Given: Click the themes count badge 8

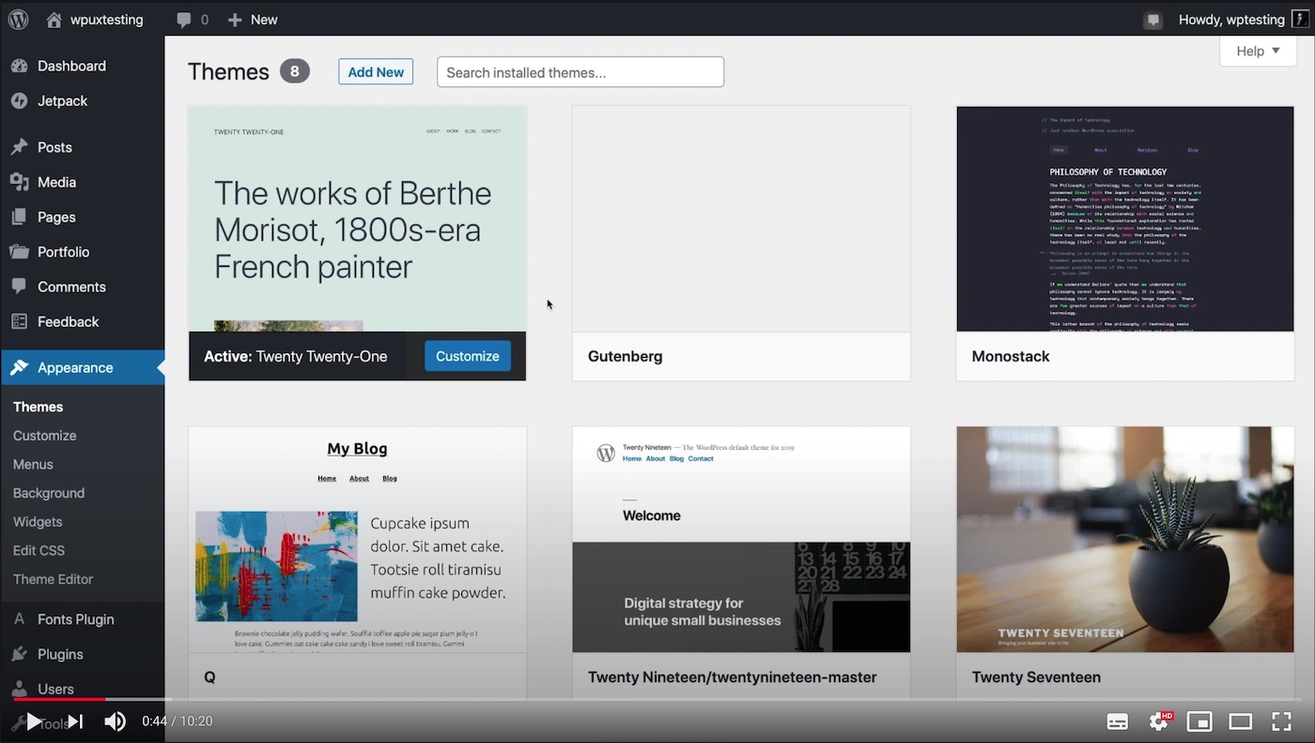Looking at the screenshot, I should click(x=295, y=71).
